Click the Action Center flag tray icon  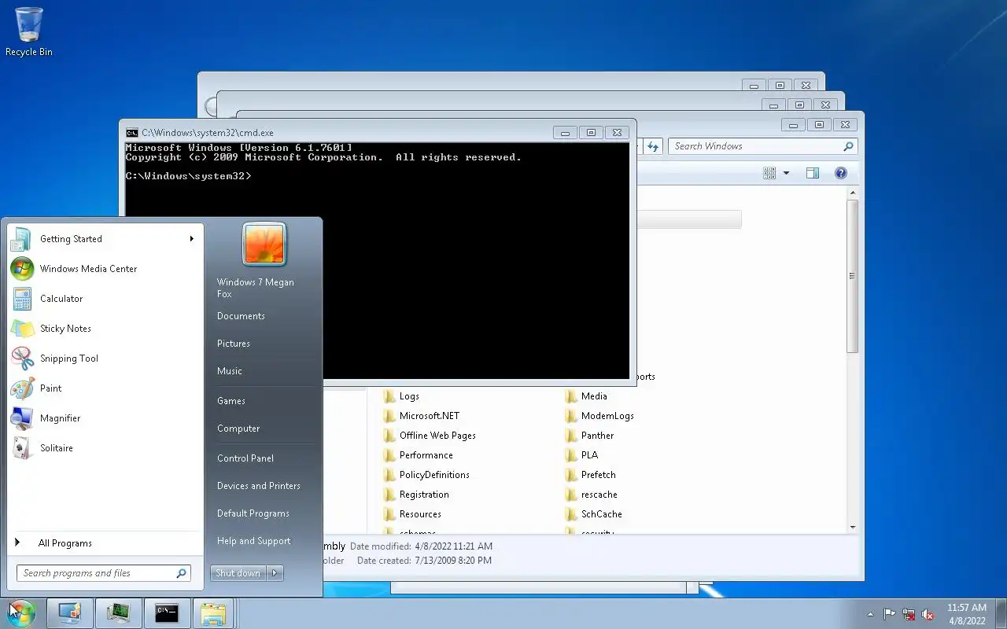click(890, 614)
